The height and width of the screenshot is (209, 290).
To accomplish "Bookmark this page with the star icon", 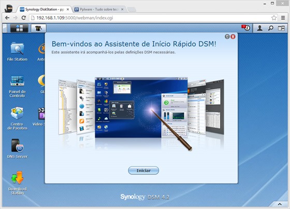I will point(274,18).
